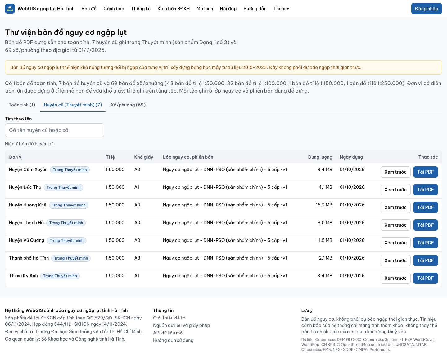This screenshot has width=447, height=362.
Task: Click the Đăng nhập button
Action: (x=427, y=9)
